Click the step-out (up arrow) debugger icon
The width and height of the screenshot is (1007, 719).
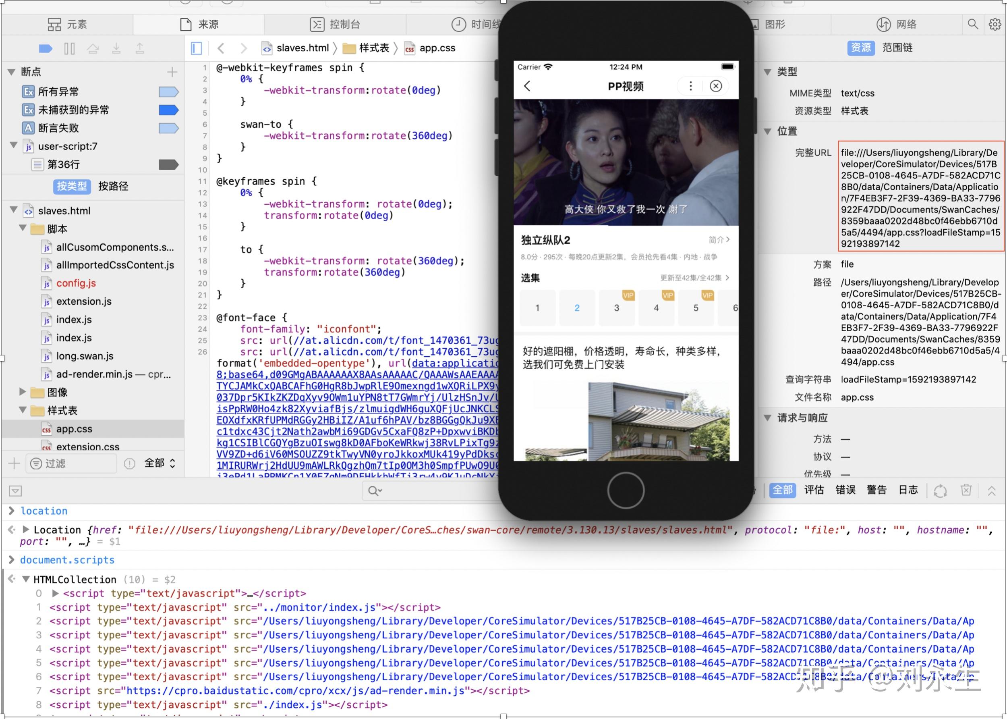click(140, 48)
